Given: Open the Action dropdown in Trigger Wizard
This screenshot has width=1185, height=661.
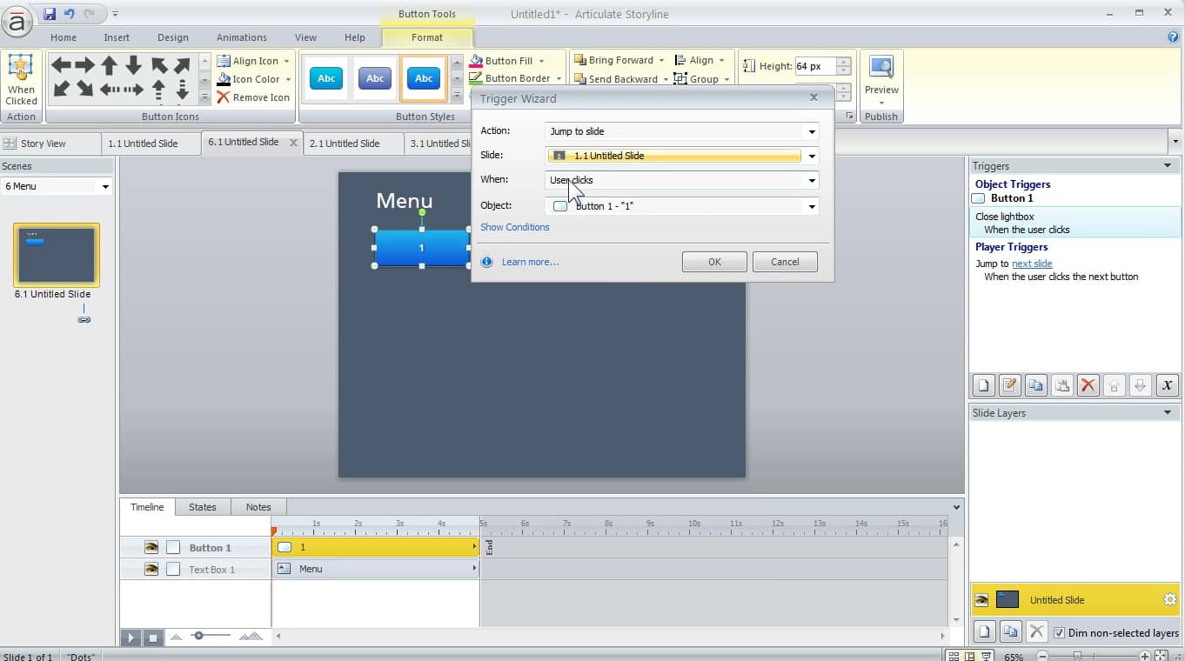Looking at the screenshot, I should [x=812, y=132].
